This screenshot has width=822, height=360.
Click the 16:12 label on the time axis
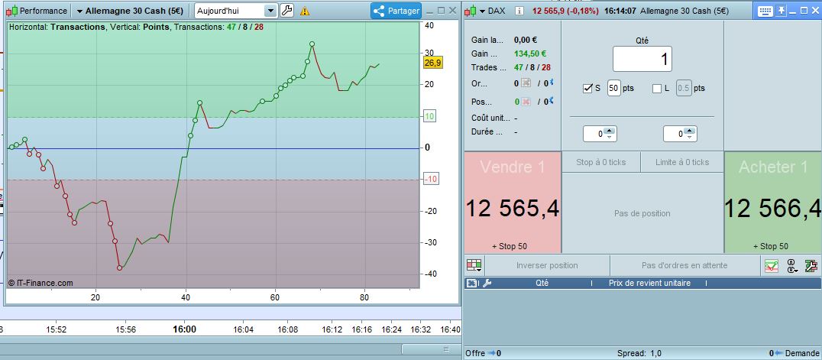(332, 329)
